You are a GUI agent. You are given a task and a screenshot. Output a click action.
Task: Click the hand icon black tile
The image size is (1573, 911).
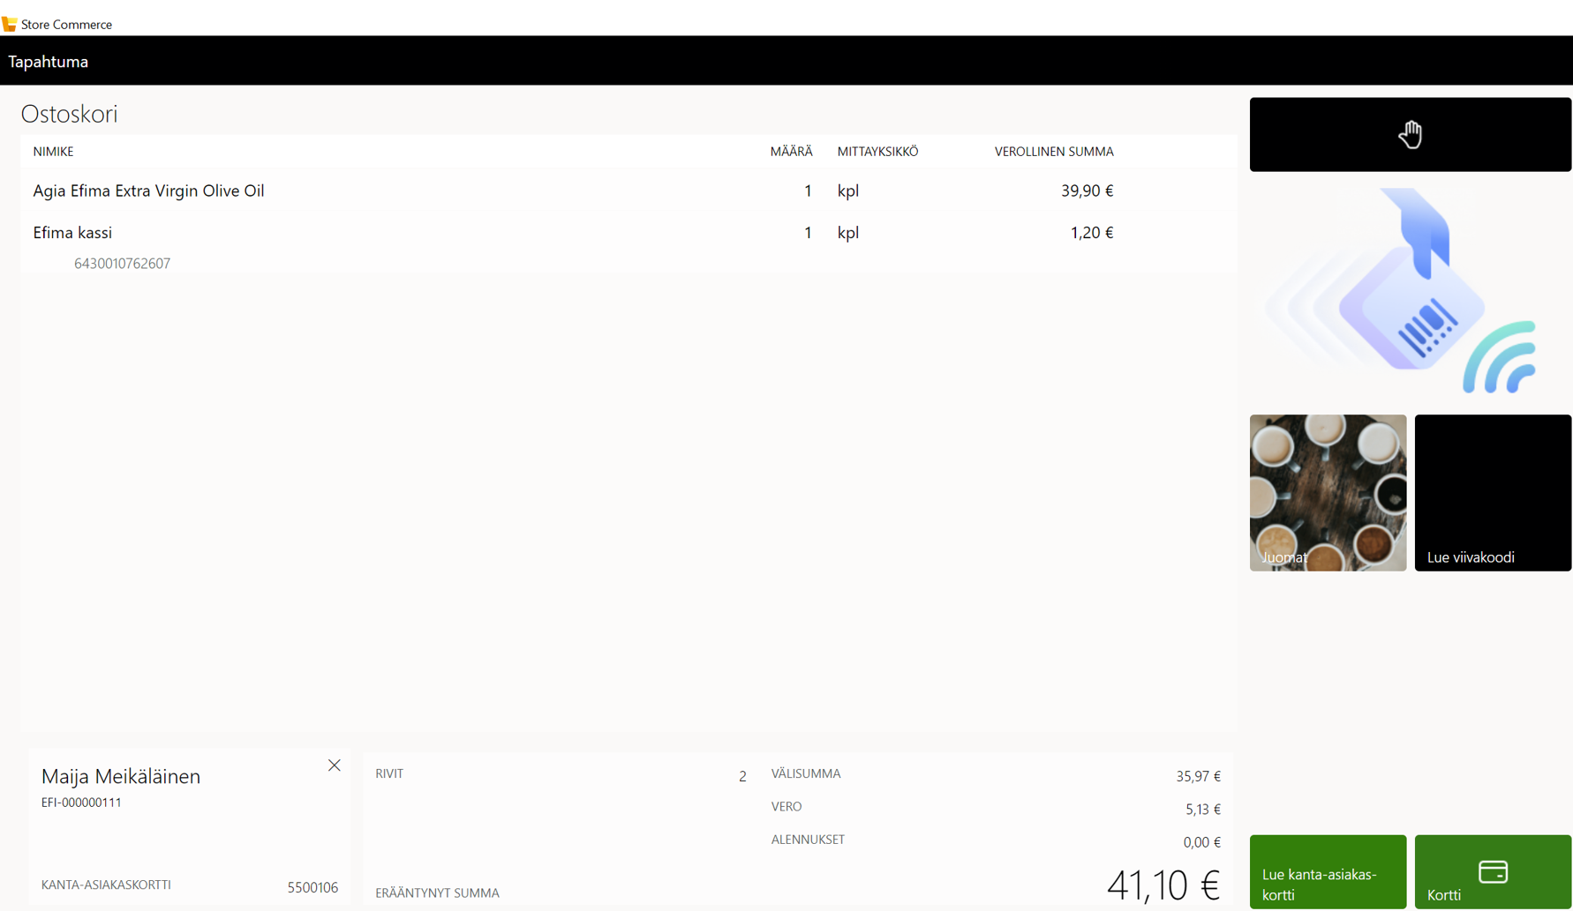[x=1410, y=134]
